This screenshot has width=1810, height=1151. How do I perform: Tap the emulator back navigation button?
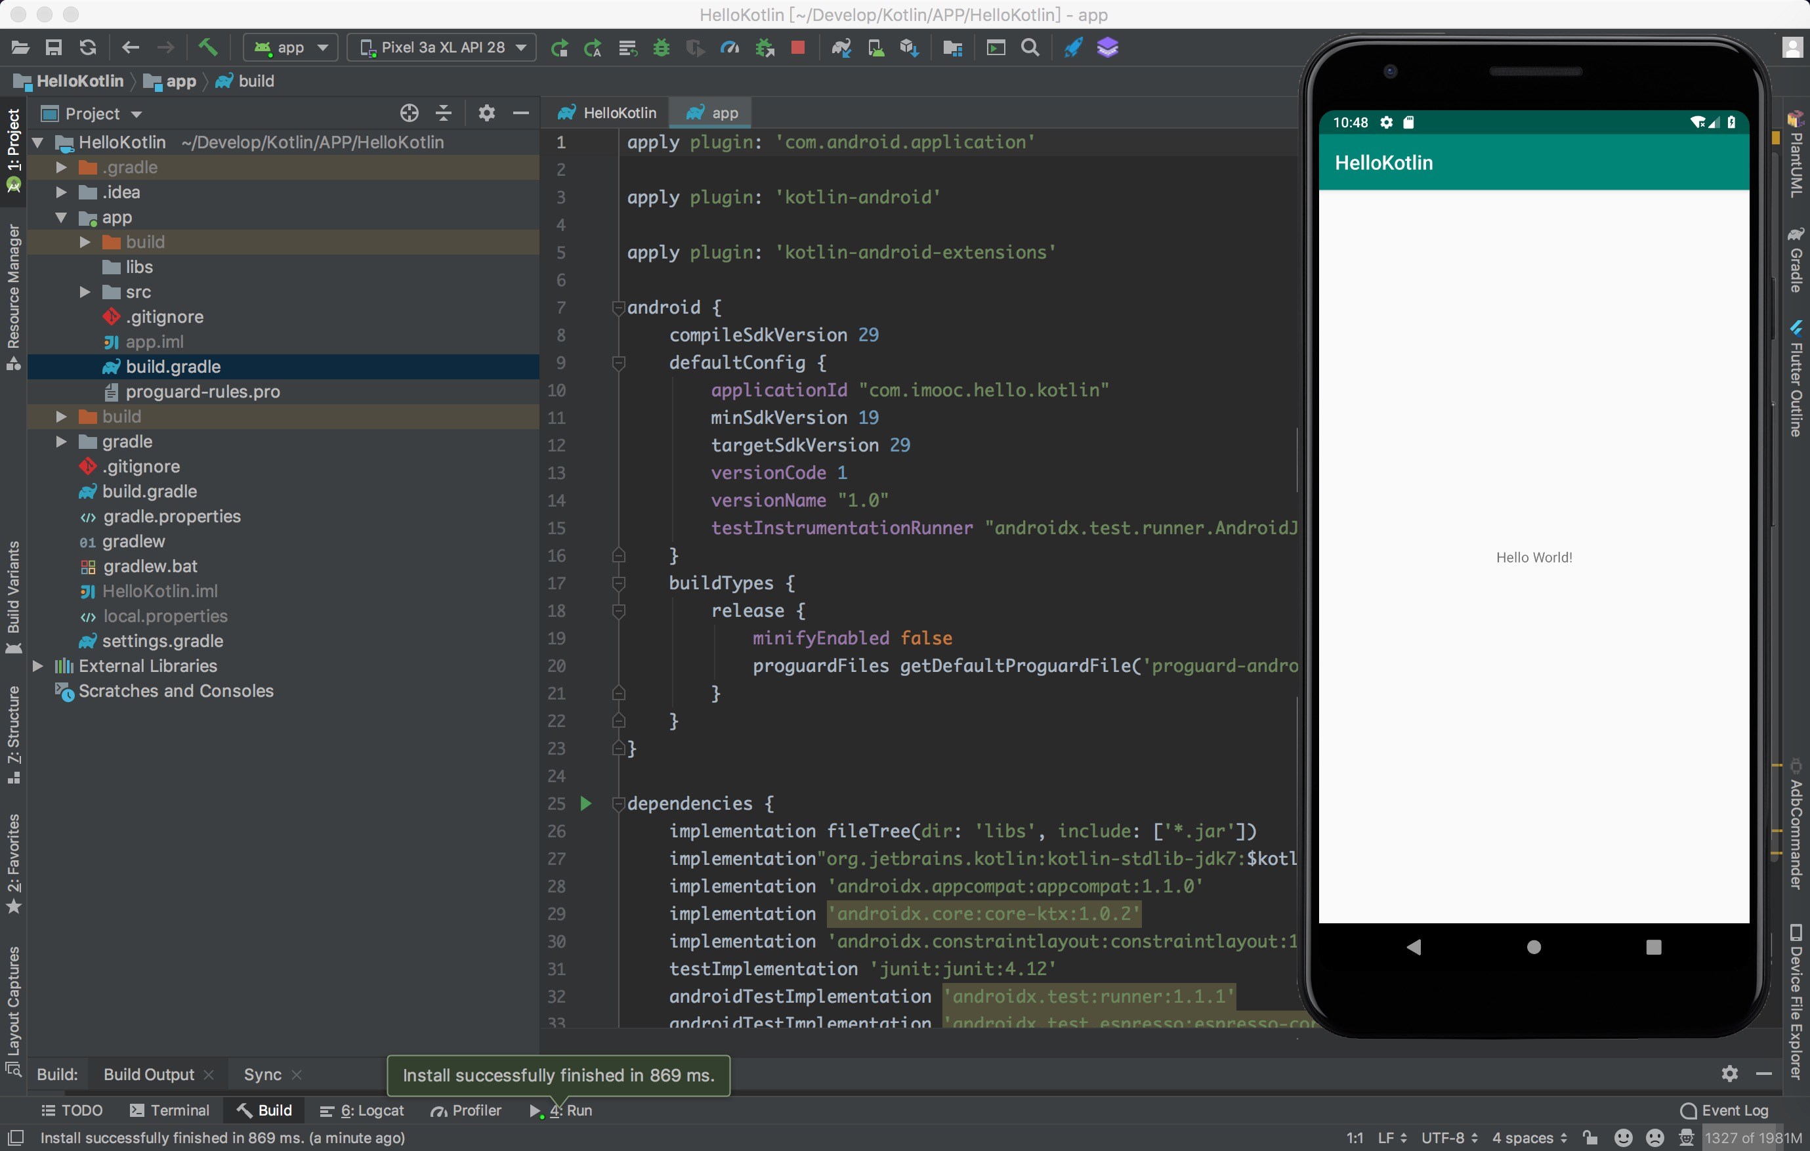tap(1414, 946)
